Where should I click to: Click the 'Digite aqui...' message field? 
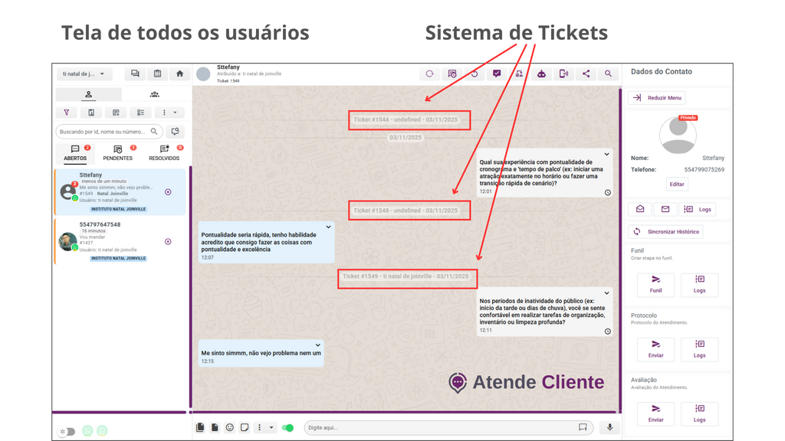(x=441, y=427)
